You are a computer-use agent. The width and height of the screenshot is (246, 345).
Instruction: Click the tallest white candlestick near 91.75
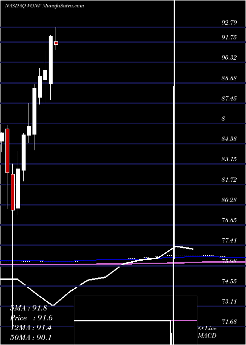(51, 60)
